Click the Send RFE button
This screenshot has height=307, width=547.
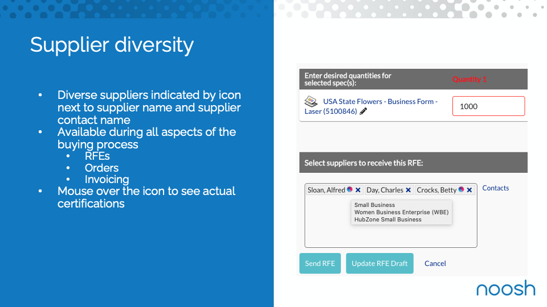(320, 263)
